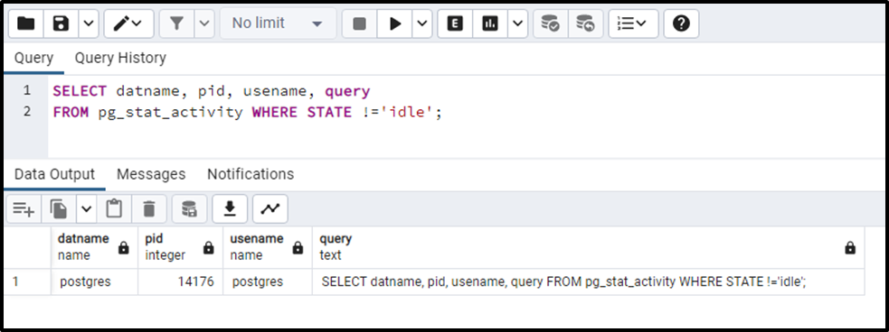Image resolution: width=889 pixels, height=332 pixels.
Task: Commit the transaction
Action: tap(550, 23)
